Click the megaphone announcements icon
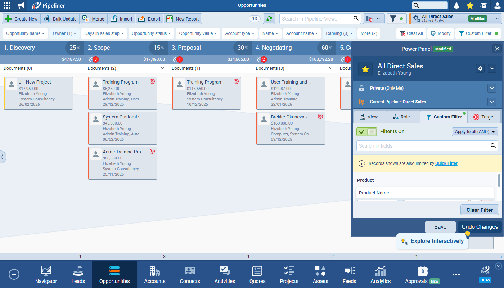Image resolution: width=504 pixels, height=288 pixels. (21, 5)
